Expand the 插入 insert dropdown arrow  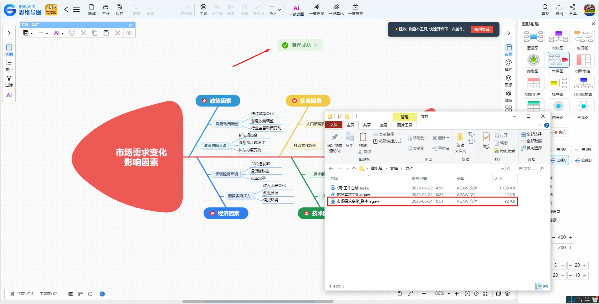point(279,10)
